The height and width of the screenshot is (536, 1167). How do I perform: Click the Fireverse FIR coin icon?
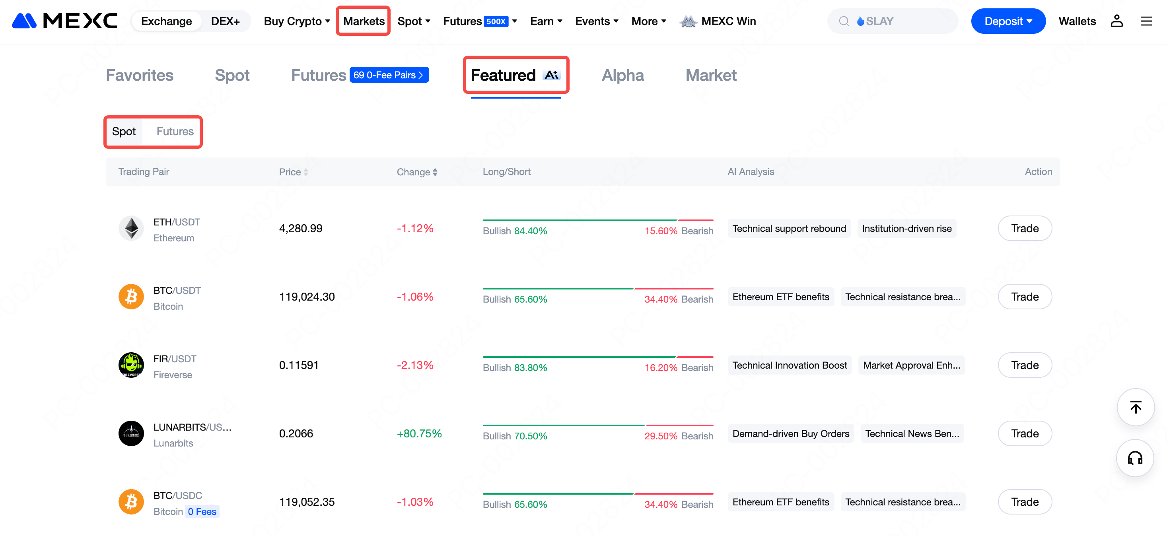(x=131, y=365)
